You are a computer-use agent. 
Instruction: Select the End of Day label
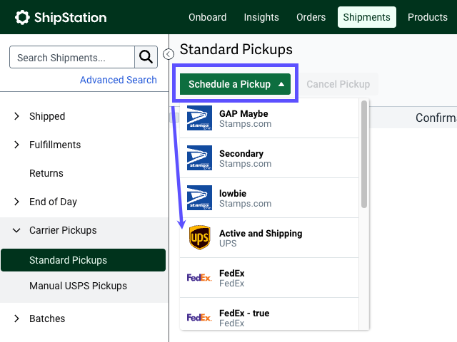pyautogui.click(x=54, y=202)
